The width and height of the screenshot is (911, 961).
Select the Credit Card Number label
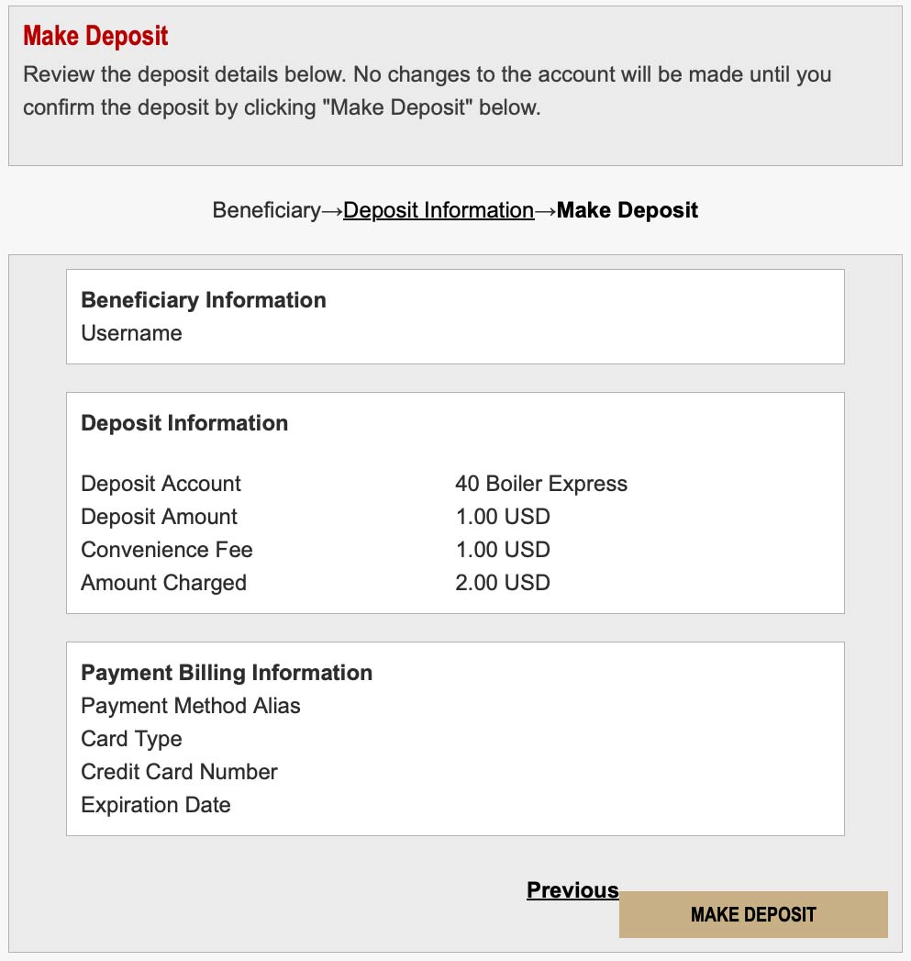coord(179,772)
